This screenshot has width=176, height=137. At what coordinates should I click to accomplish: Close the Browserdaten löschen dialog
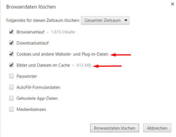172,4
